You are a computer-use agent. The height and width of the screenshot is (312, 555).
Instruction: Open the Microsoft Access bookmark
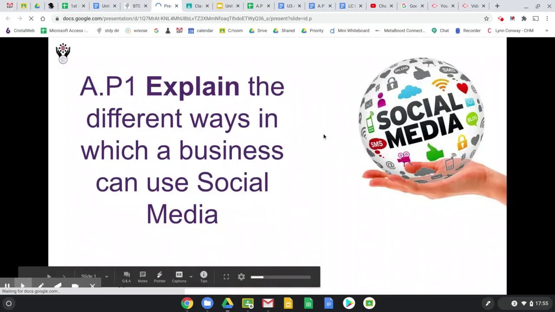[x=64, y=31]
